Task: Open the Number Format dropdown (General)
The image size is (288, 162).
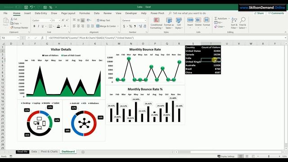Action: point(145,20)
